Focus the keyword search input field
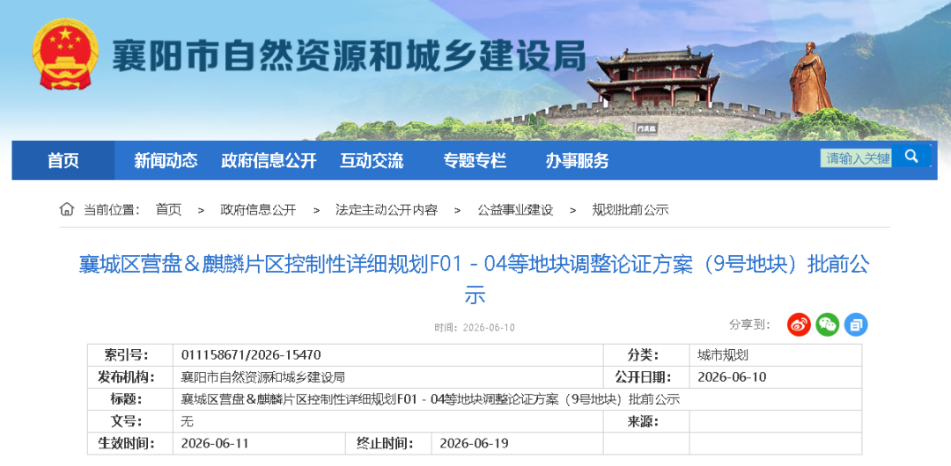This screenshot has width=951, height=466. 856,158
